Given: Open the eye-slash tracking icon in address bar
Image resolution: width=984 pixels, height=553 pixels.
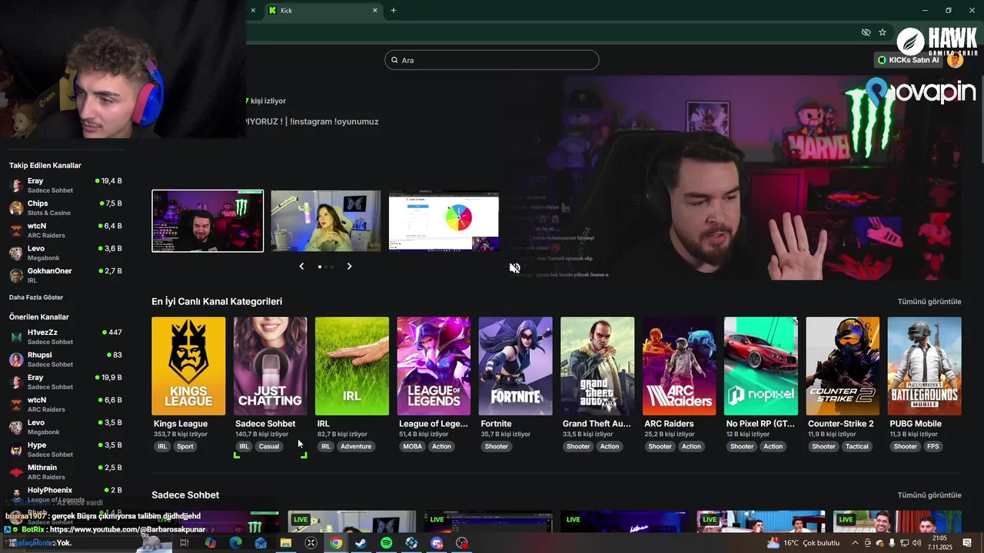Looking at the screenshot, I should click(x=866, y=32).
